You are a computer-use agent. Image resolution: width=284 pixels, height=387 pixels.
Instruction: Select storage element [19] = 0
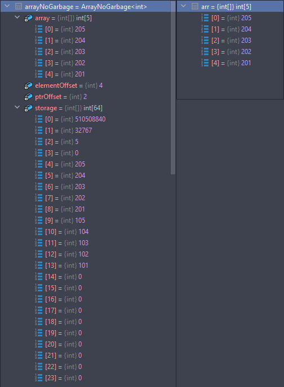click(86, 333)
